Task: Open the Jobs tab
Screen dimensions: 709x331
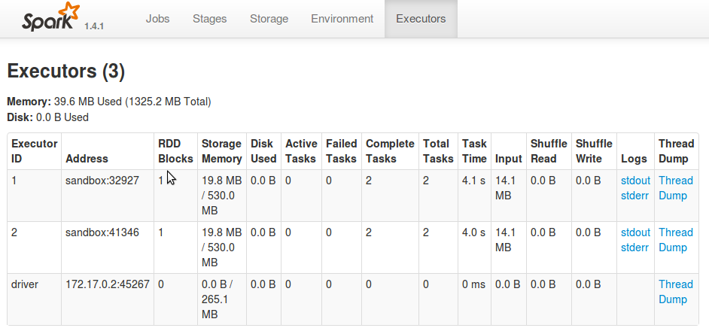Action: coord(157,19)
